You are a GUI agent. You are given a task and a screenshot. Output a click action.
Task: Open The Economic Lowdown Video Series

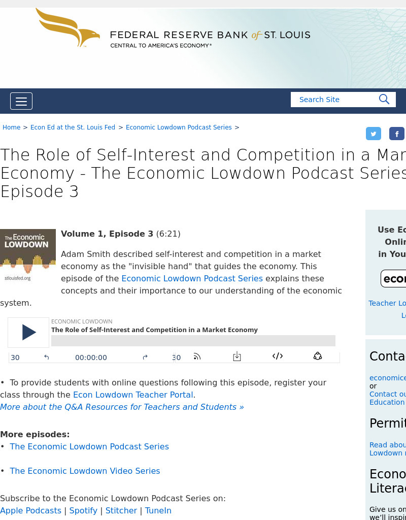tap(85, 471)
